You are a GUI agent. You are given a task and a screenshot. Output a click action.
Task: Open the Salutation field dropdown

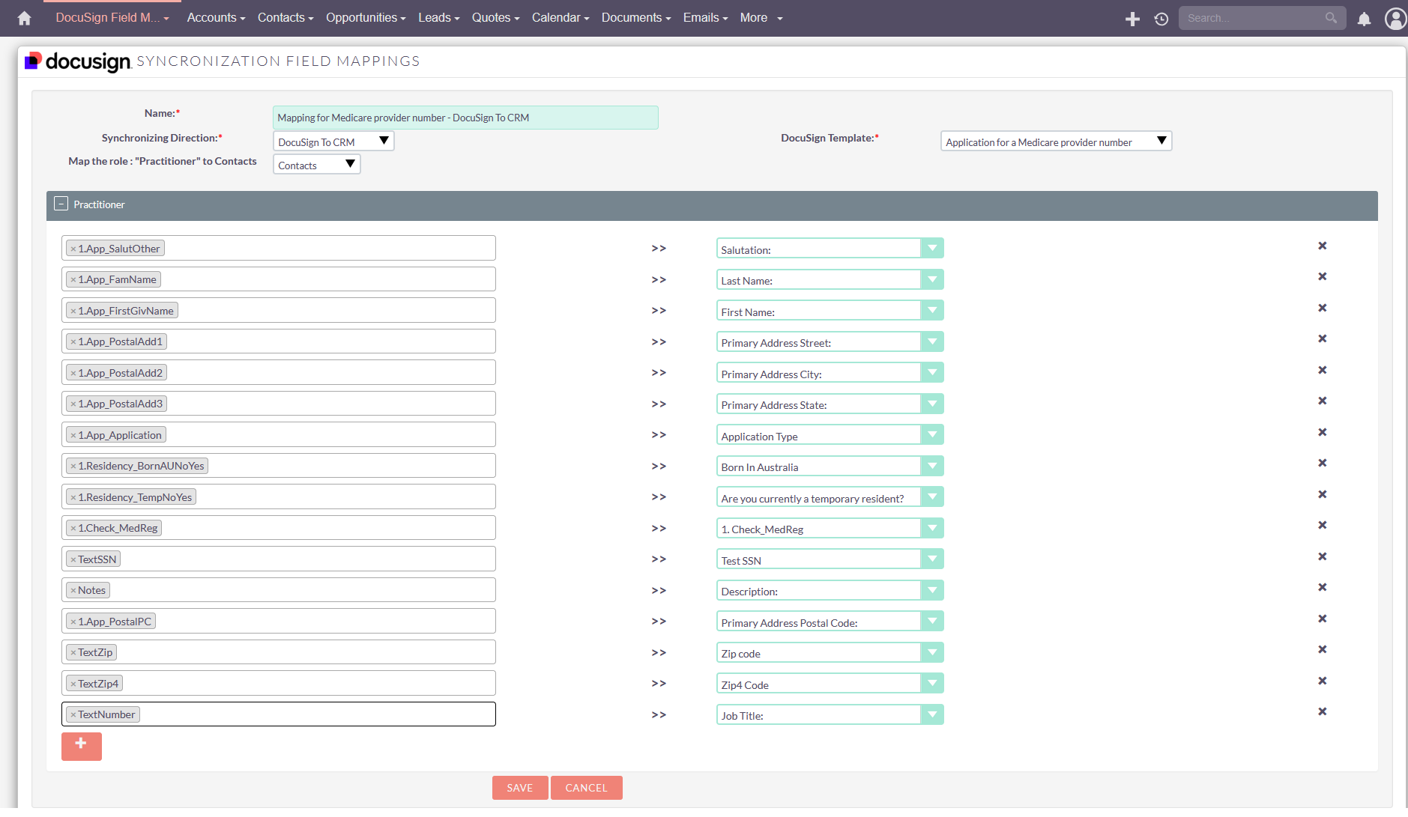[x=931, y=247]
